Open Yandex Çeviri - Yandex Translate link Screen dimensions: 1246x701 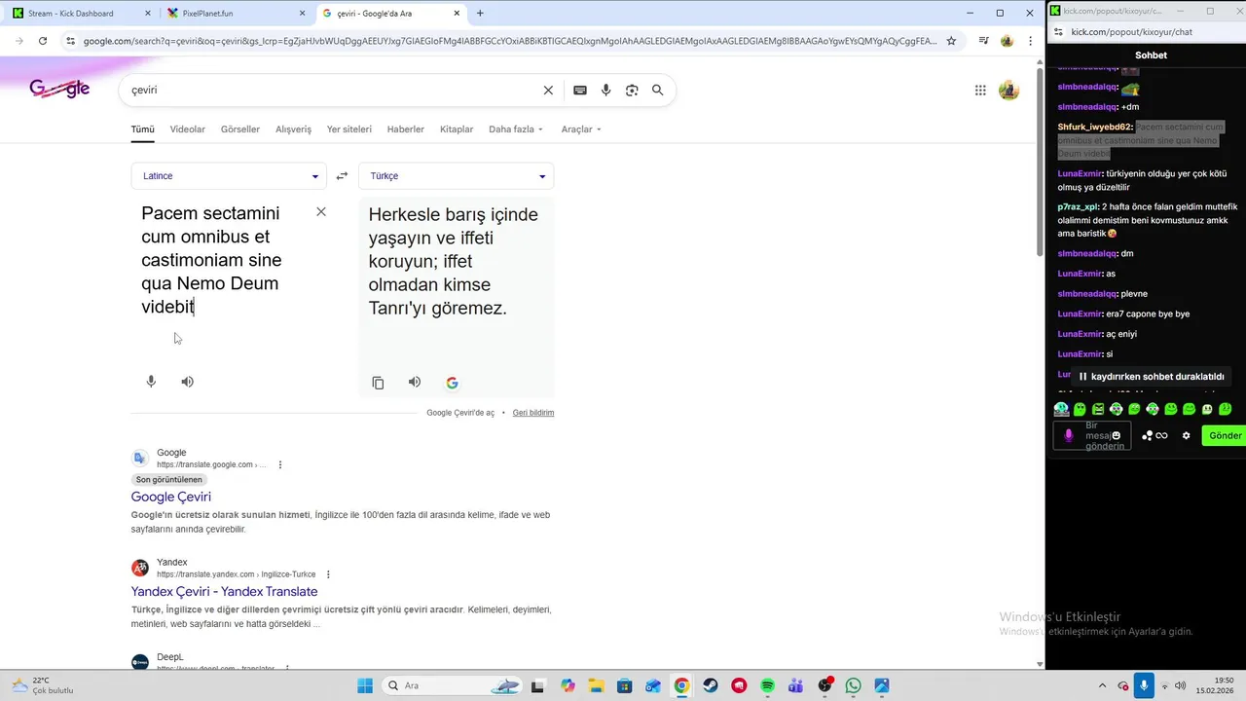pos(224,591)
